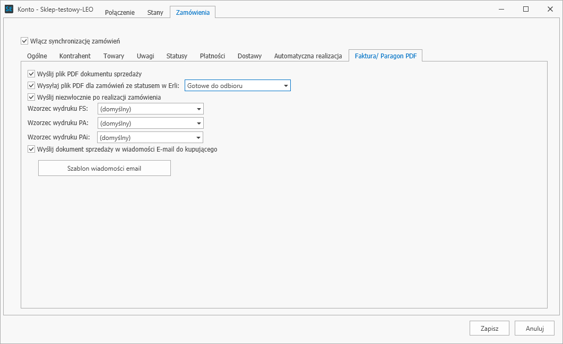Expand Wzorzec wydruku PA dropdown
This screenshot has width=563, height=344.
151,123
